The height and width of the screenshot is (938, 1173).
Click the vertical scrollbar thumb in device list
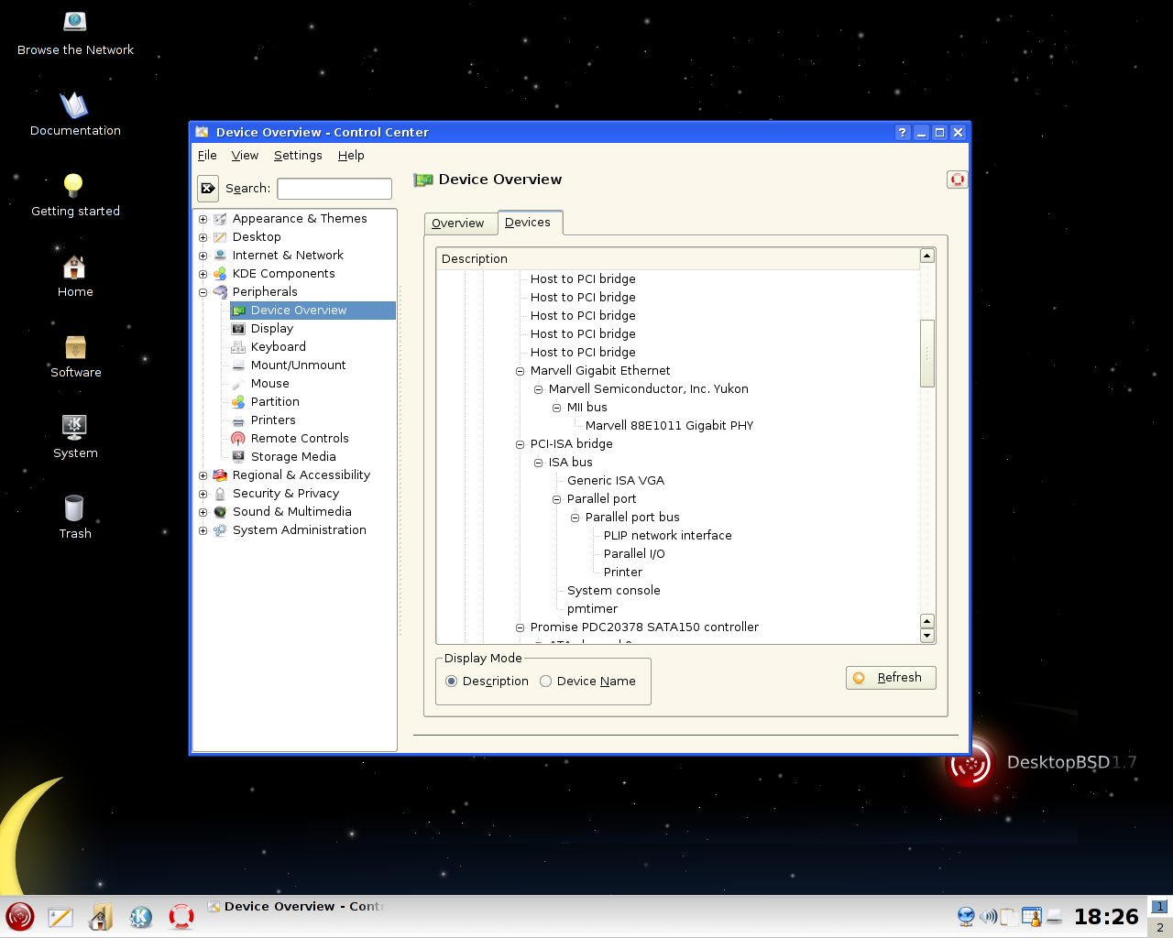(x=927, y=354)
